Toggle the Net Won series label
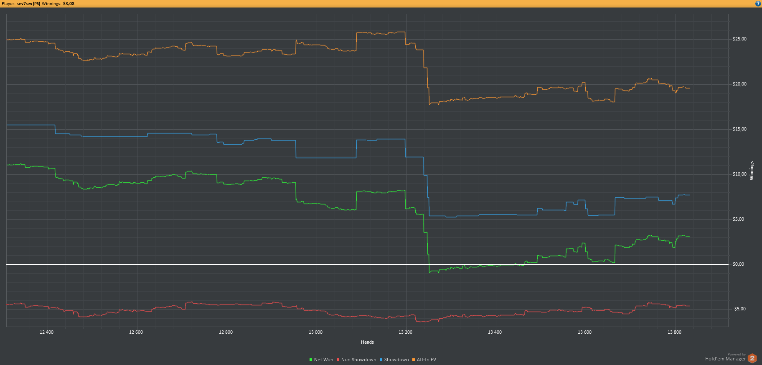Viewport: 762px width, 365px height. point(324,360)
